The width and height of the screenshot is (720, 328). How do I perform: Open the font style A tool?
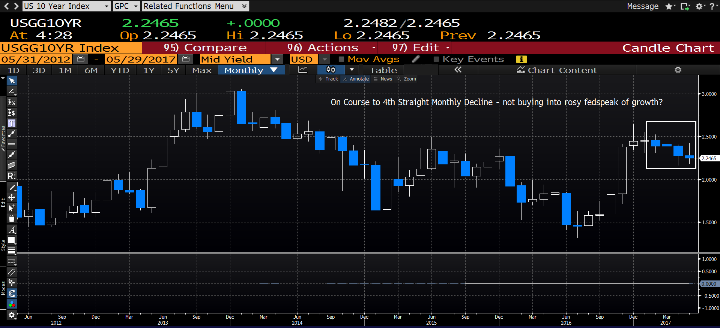coord(12,230)
